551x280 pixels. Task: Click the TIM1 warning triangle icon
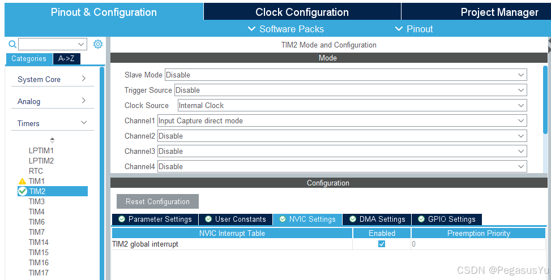pyautogui.click(x=22, y=182)
